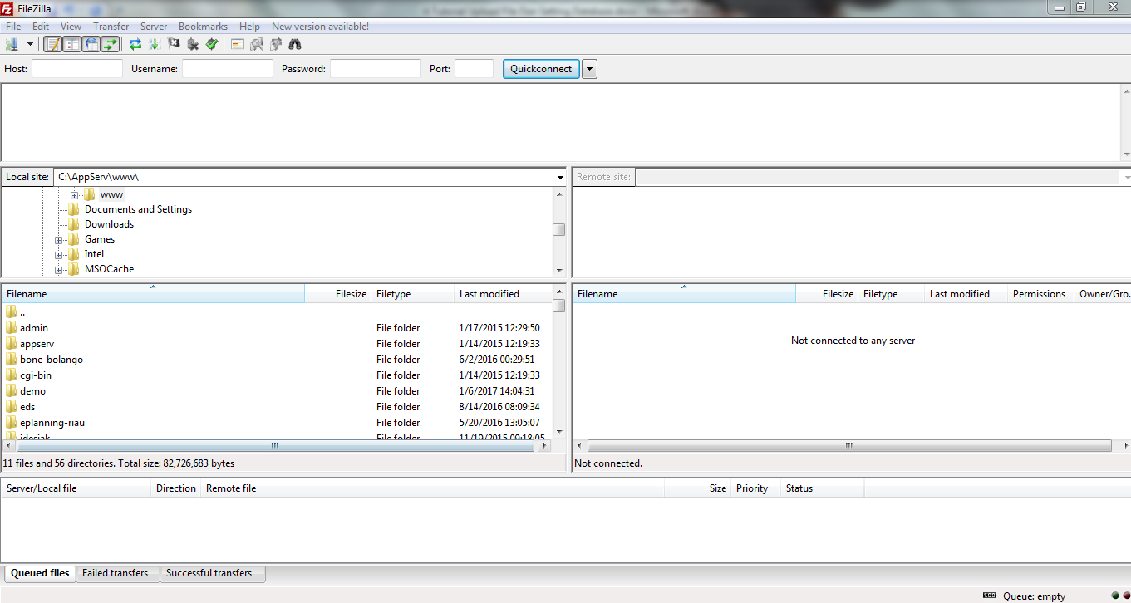The image size is (1131, 603).
Task: Click the Port input field
Action: pyautogui.click(x=474, y=69)
